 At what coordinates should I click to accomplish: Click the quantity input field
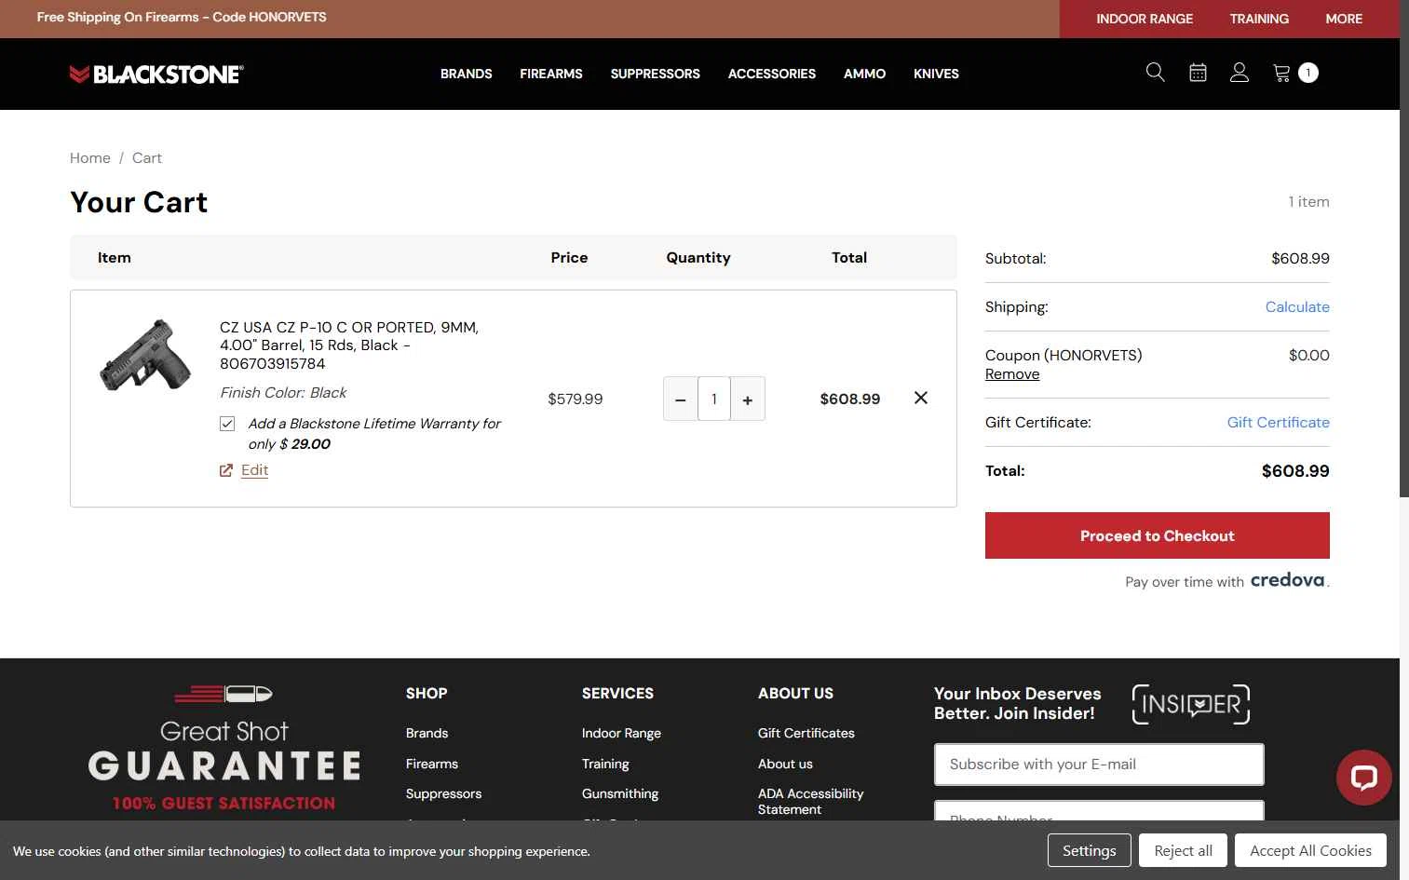click(x=714, y=399)
